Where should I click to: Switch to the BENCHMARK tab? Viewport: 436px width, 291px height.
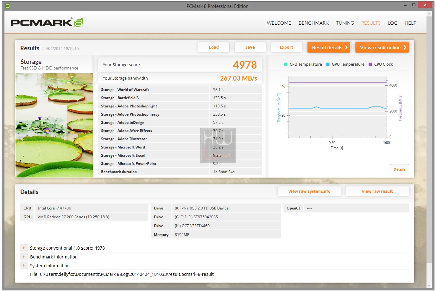point(313,23)
